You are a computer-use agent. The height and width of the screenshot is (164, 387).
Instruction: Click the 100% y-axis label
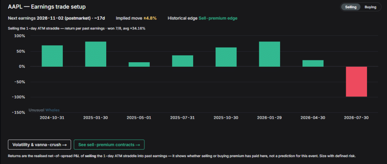tap(20, 36)
